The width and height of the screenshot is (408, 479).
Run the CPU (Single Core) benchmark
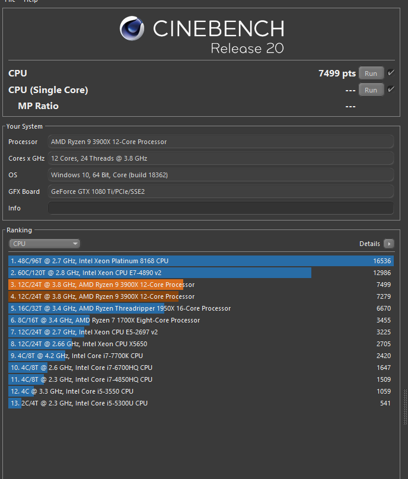click(371, 90)
